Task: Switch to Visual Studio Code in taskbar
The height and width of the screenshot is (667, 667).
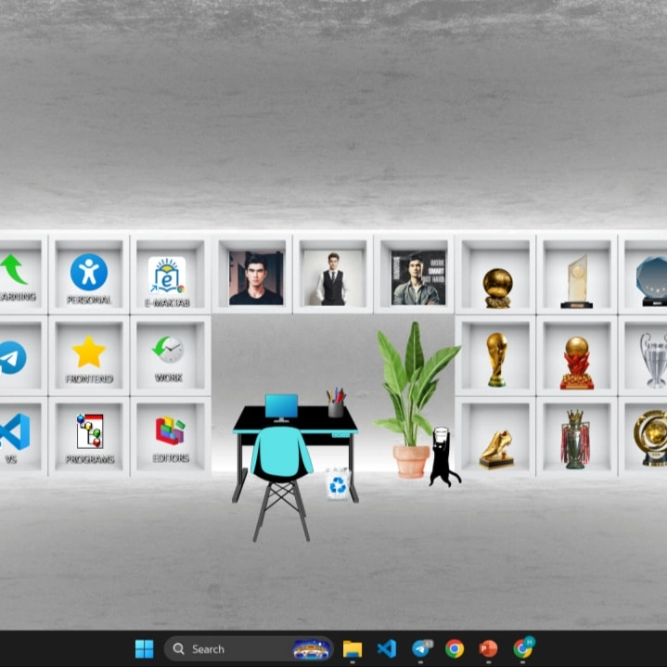Action: [387, 648]
